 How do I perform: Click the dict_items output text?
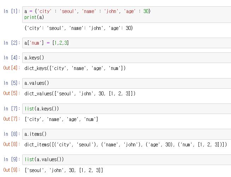(x=126, y=144)
